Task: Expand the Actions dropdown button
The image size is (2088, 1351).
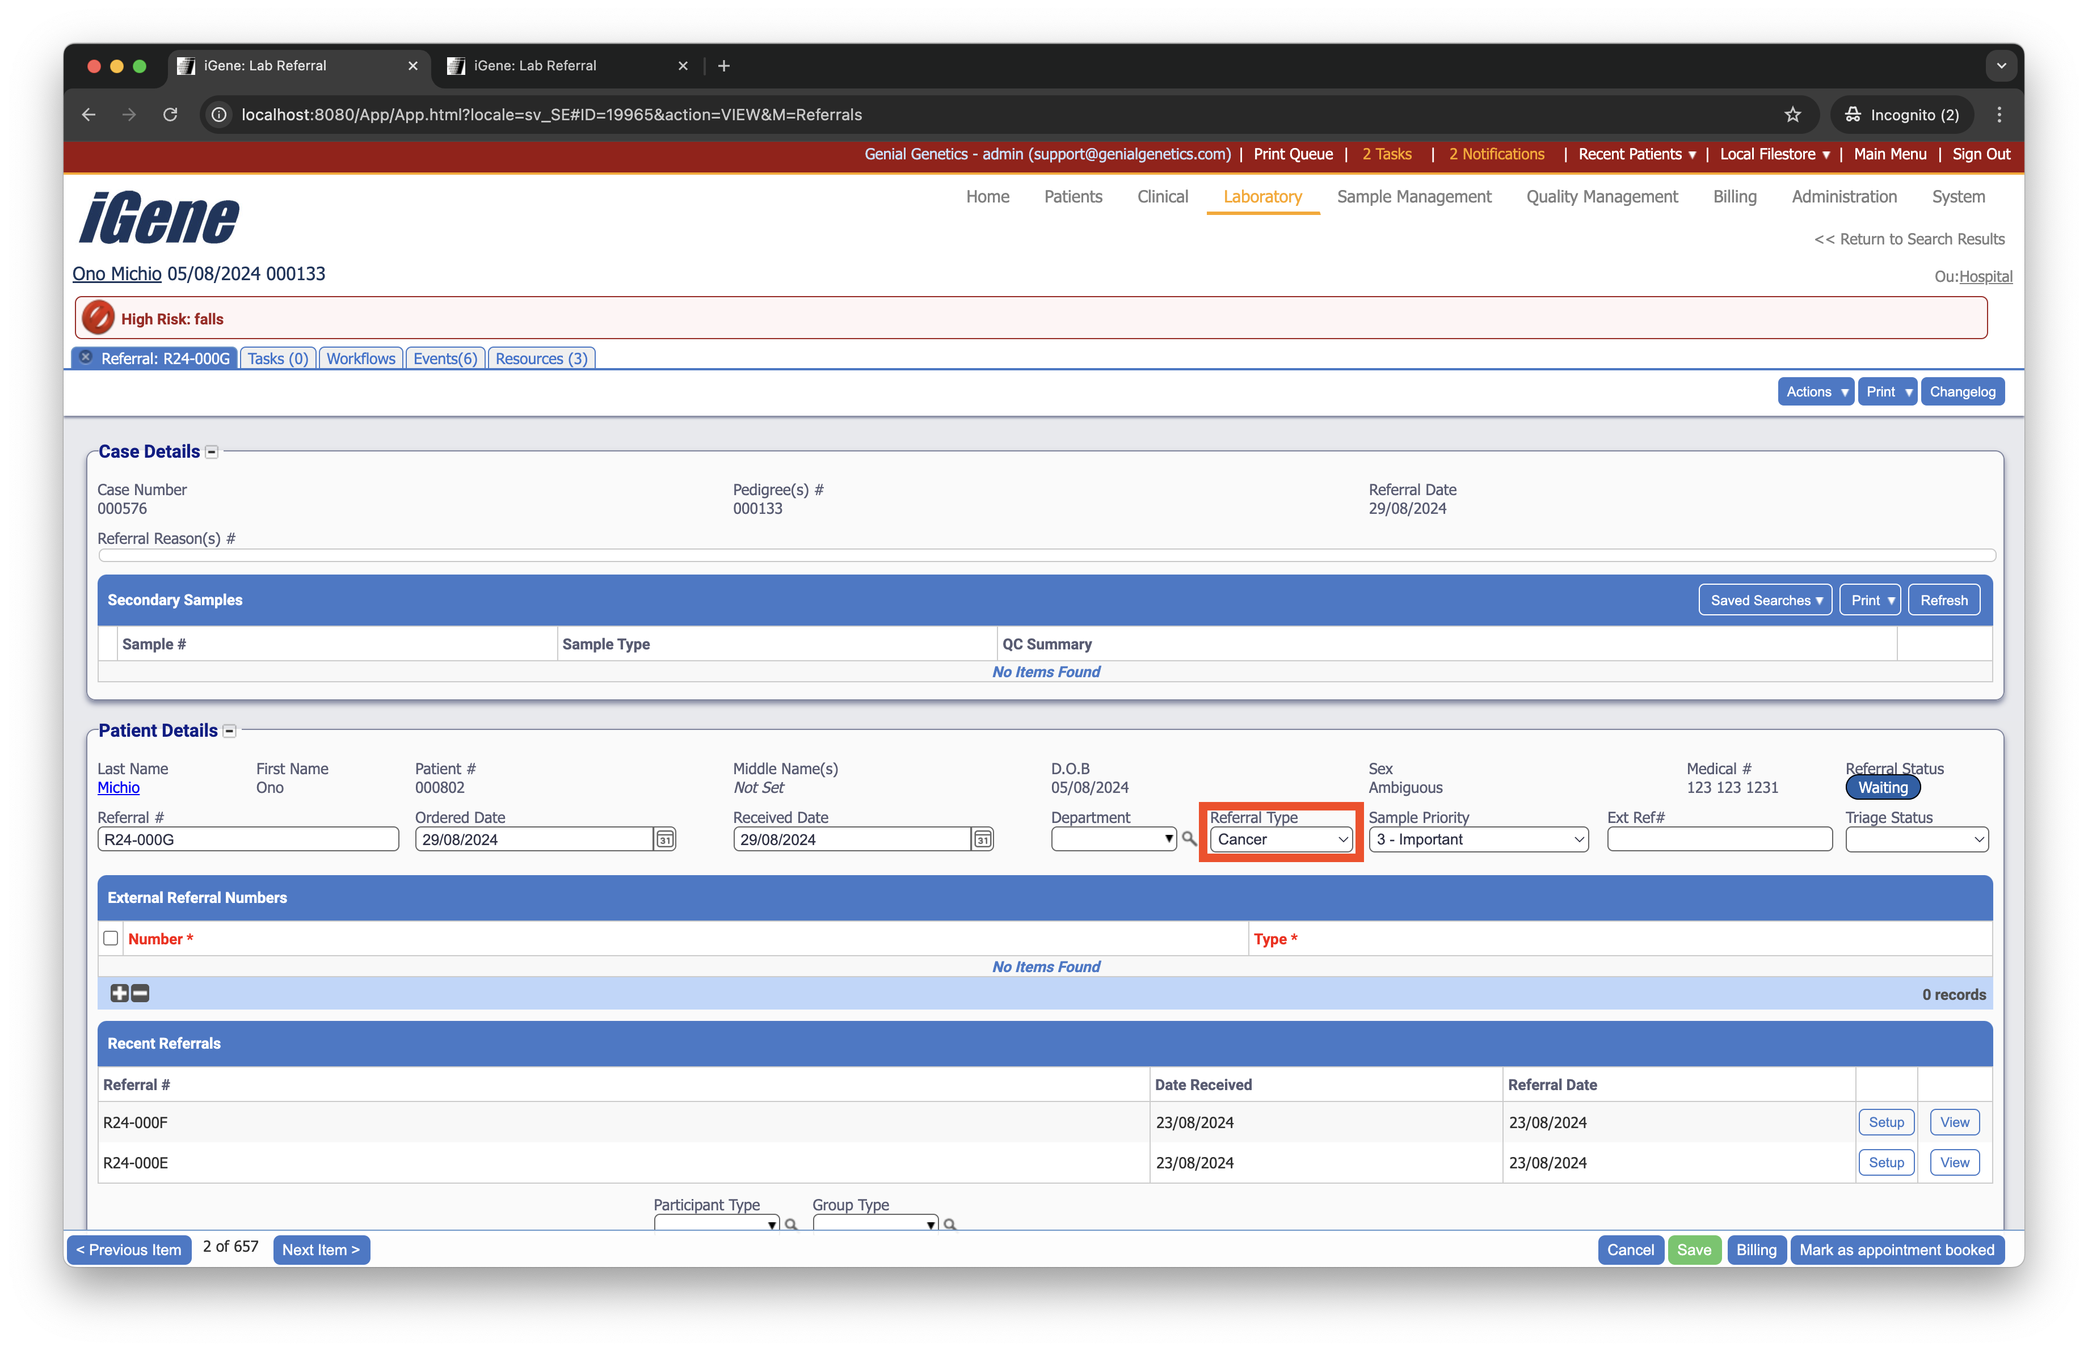Action: coord(1815,392)
